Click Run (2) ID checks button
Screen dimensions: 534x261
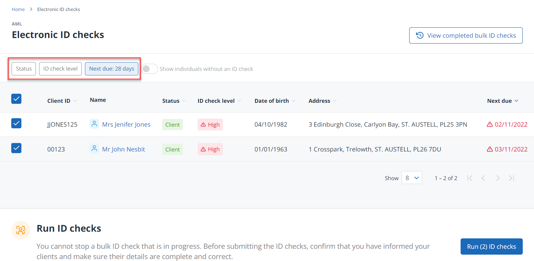click(491, 247)
